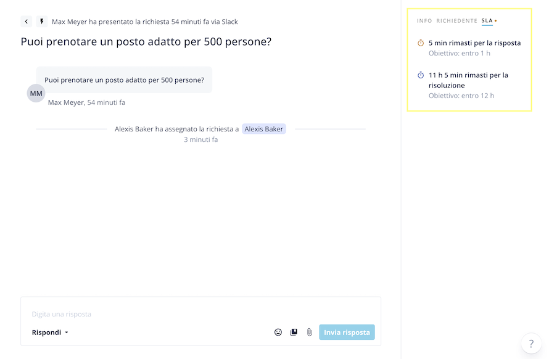Attach a file with the paperclip icon
549x359 pixels.
(x=309, y=332)
